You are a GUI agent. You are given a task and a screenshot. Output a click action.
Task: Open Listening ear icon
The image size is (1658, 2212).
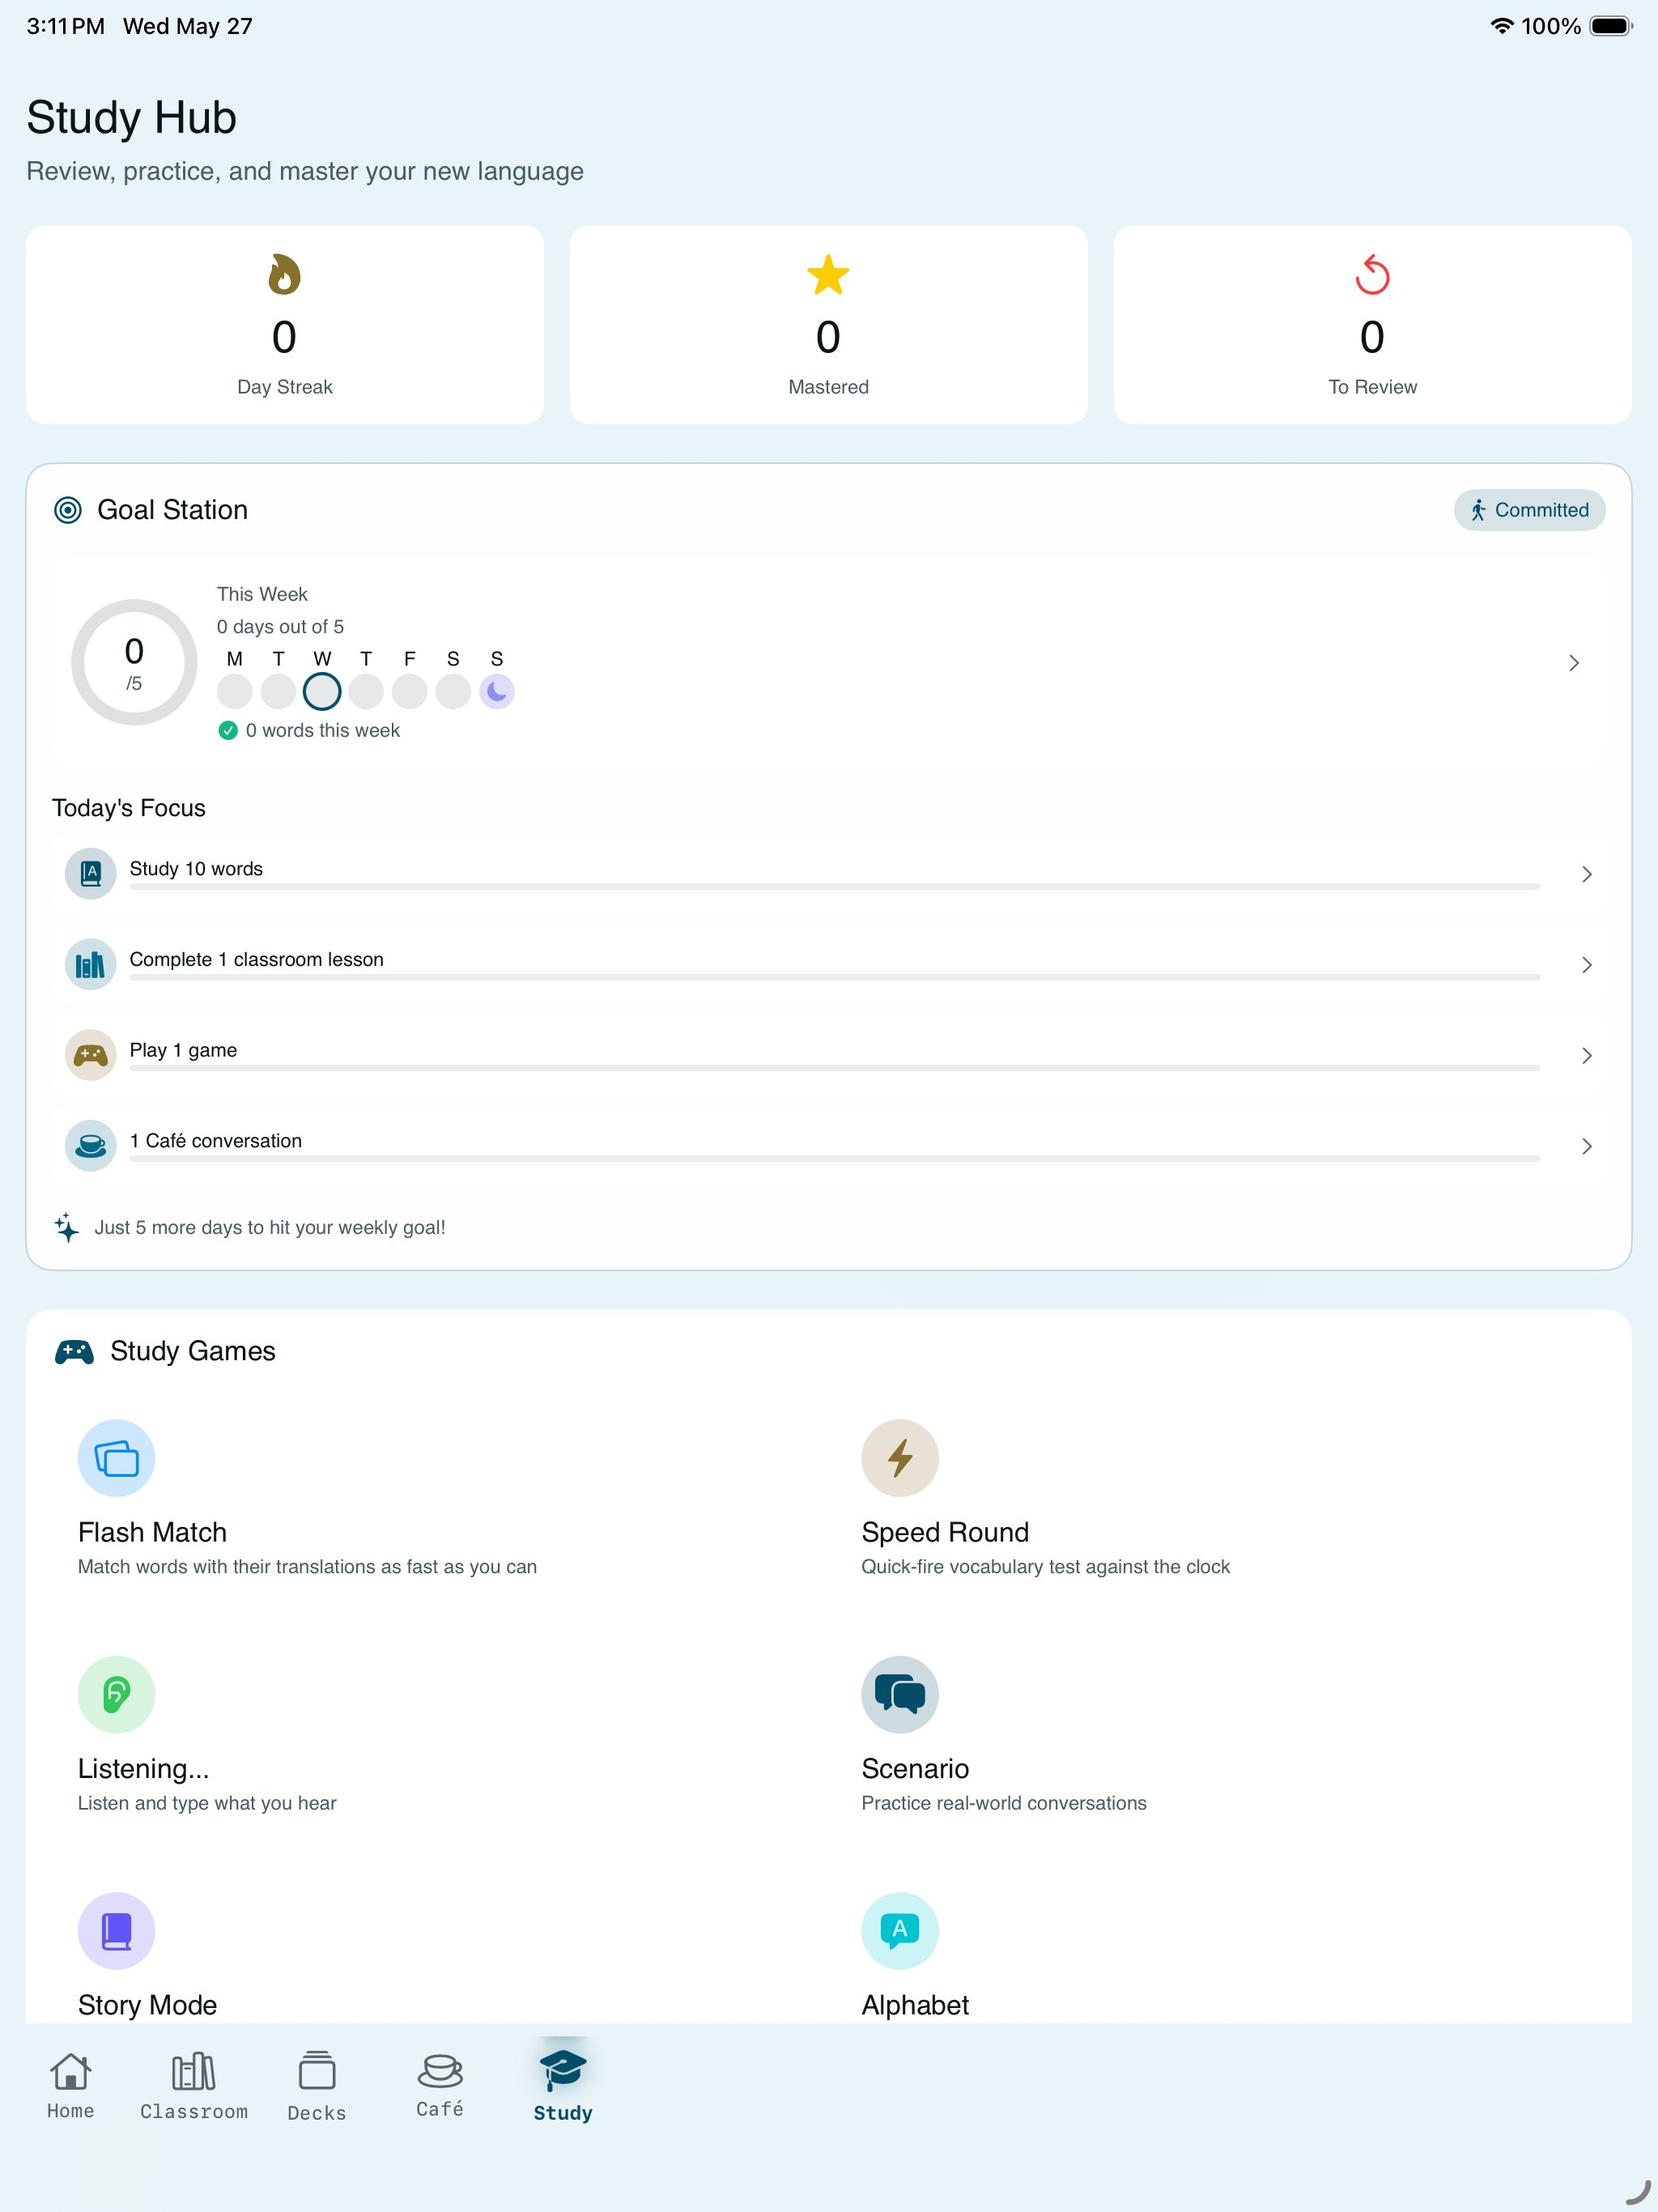click(x=116, y=1694)
